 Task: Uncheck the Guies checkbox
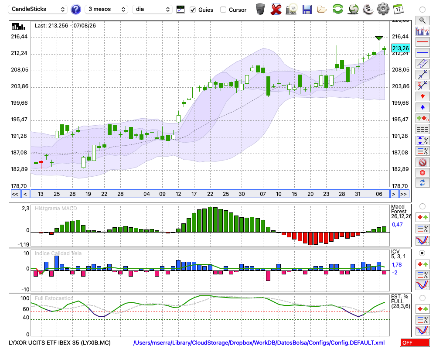pos(193,10)
